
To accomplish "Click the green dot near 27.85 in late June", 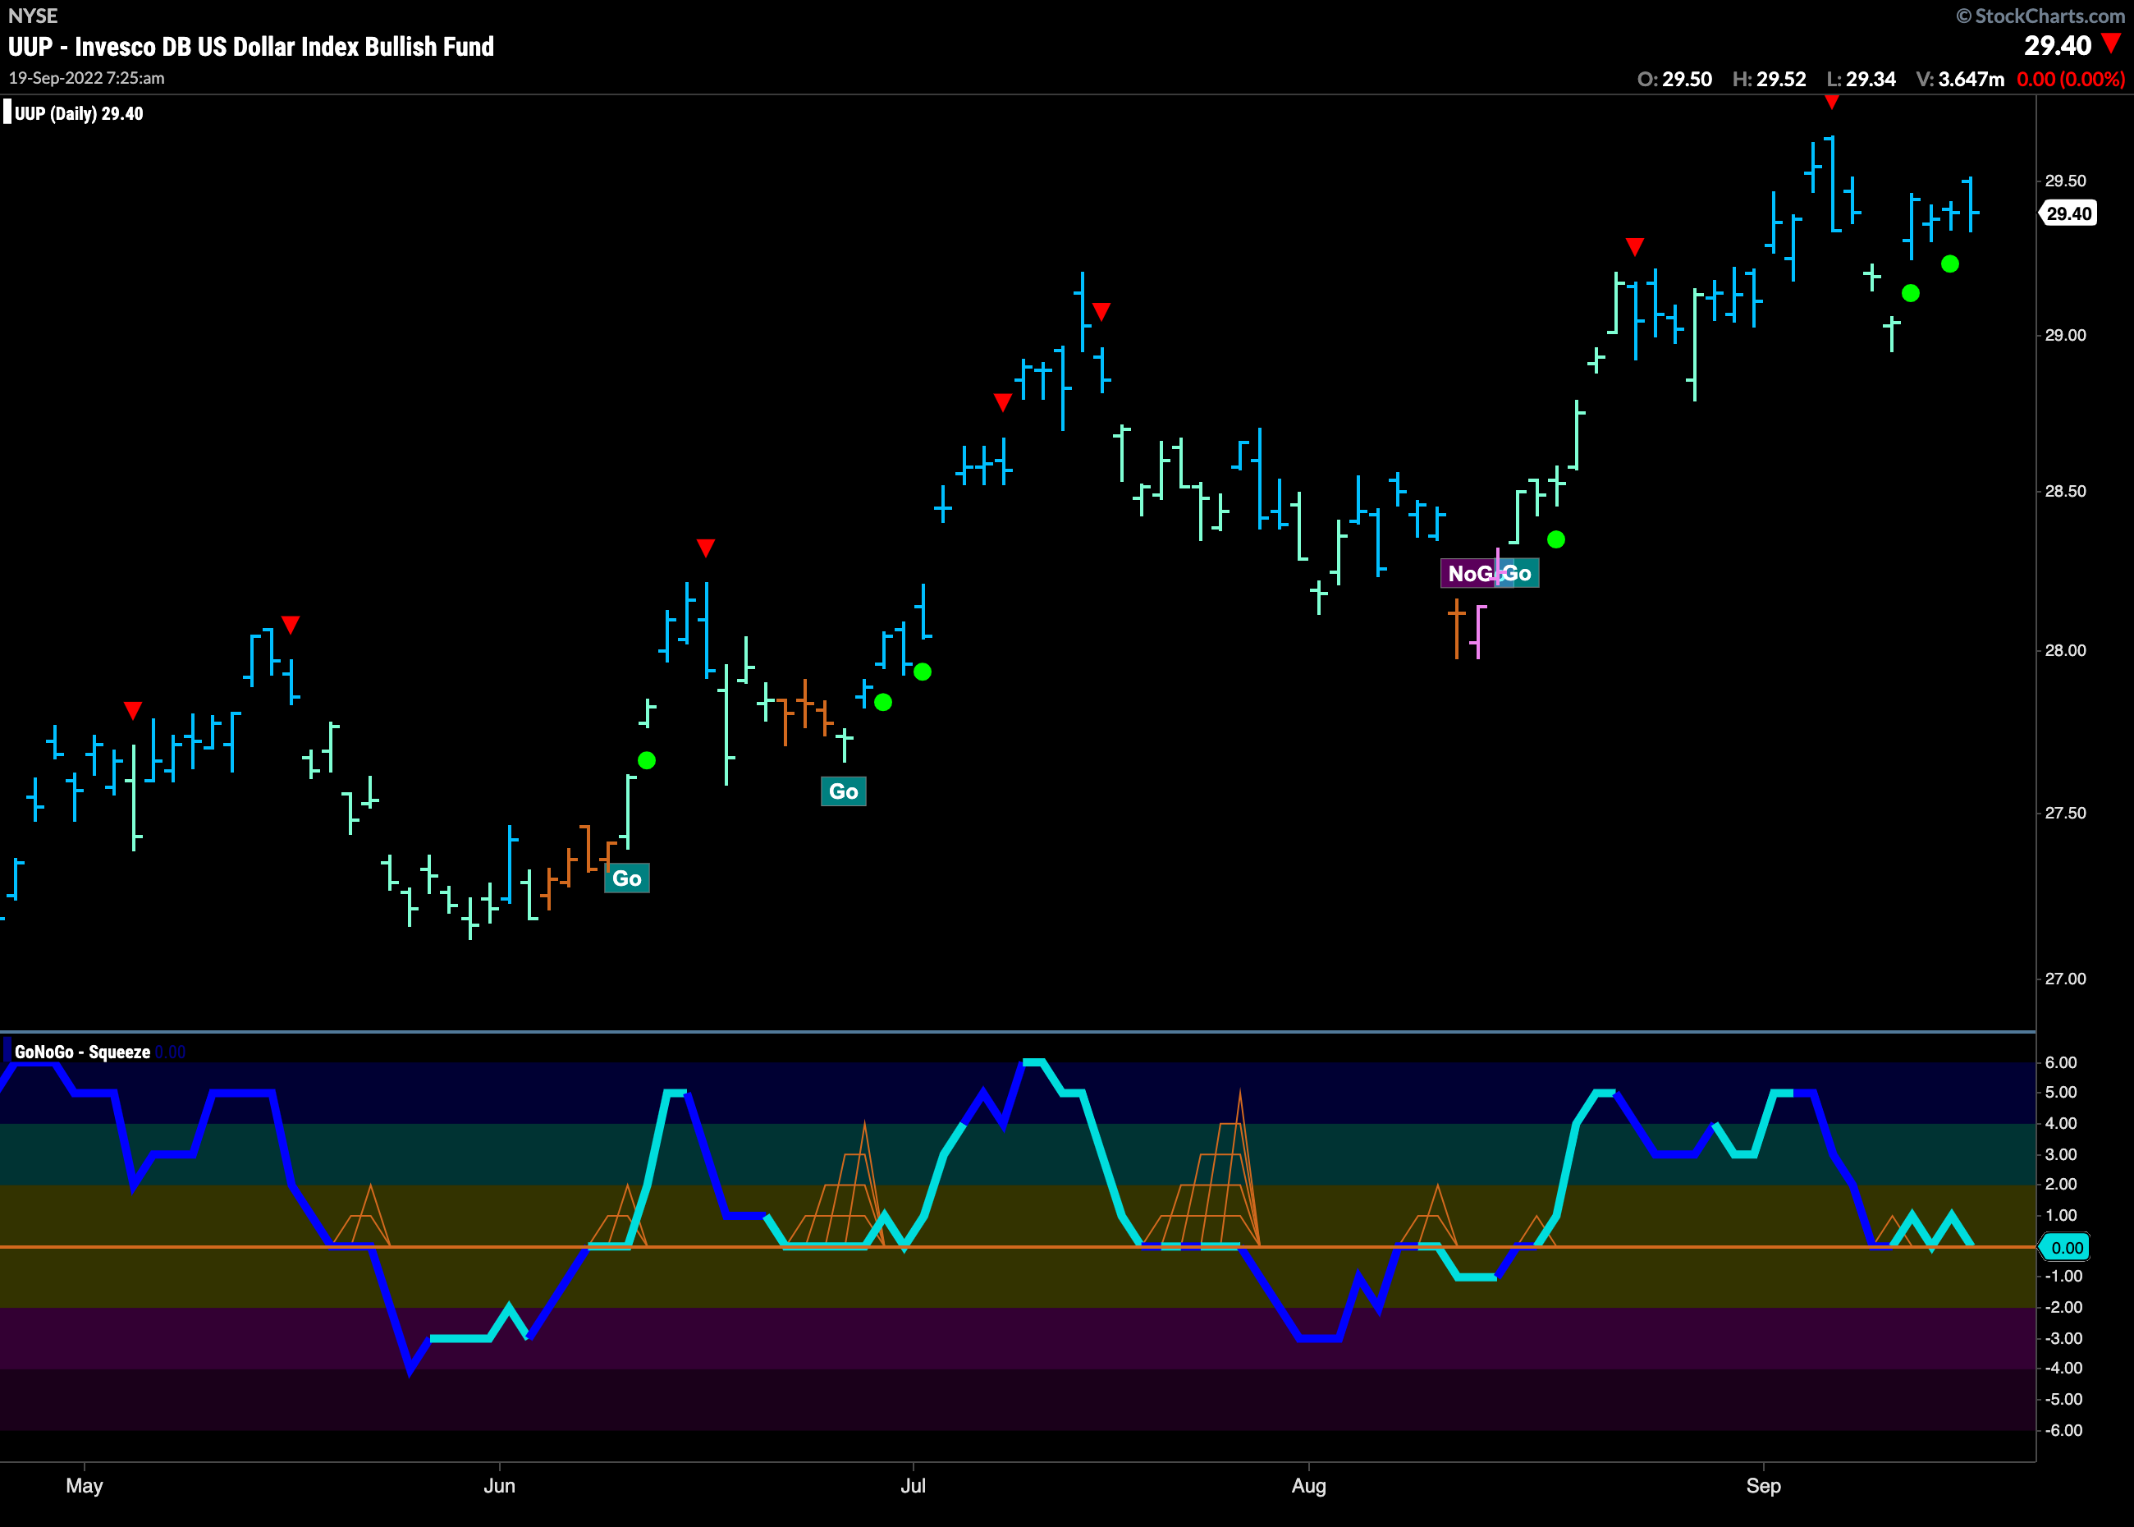I will pyautogui.click(x=883, y=703).
